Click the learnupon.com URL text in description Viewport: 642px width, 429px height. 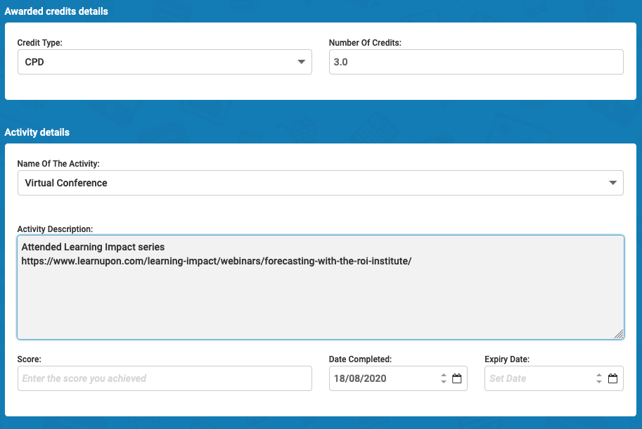pyautogui.click(x=216, y=261)
